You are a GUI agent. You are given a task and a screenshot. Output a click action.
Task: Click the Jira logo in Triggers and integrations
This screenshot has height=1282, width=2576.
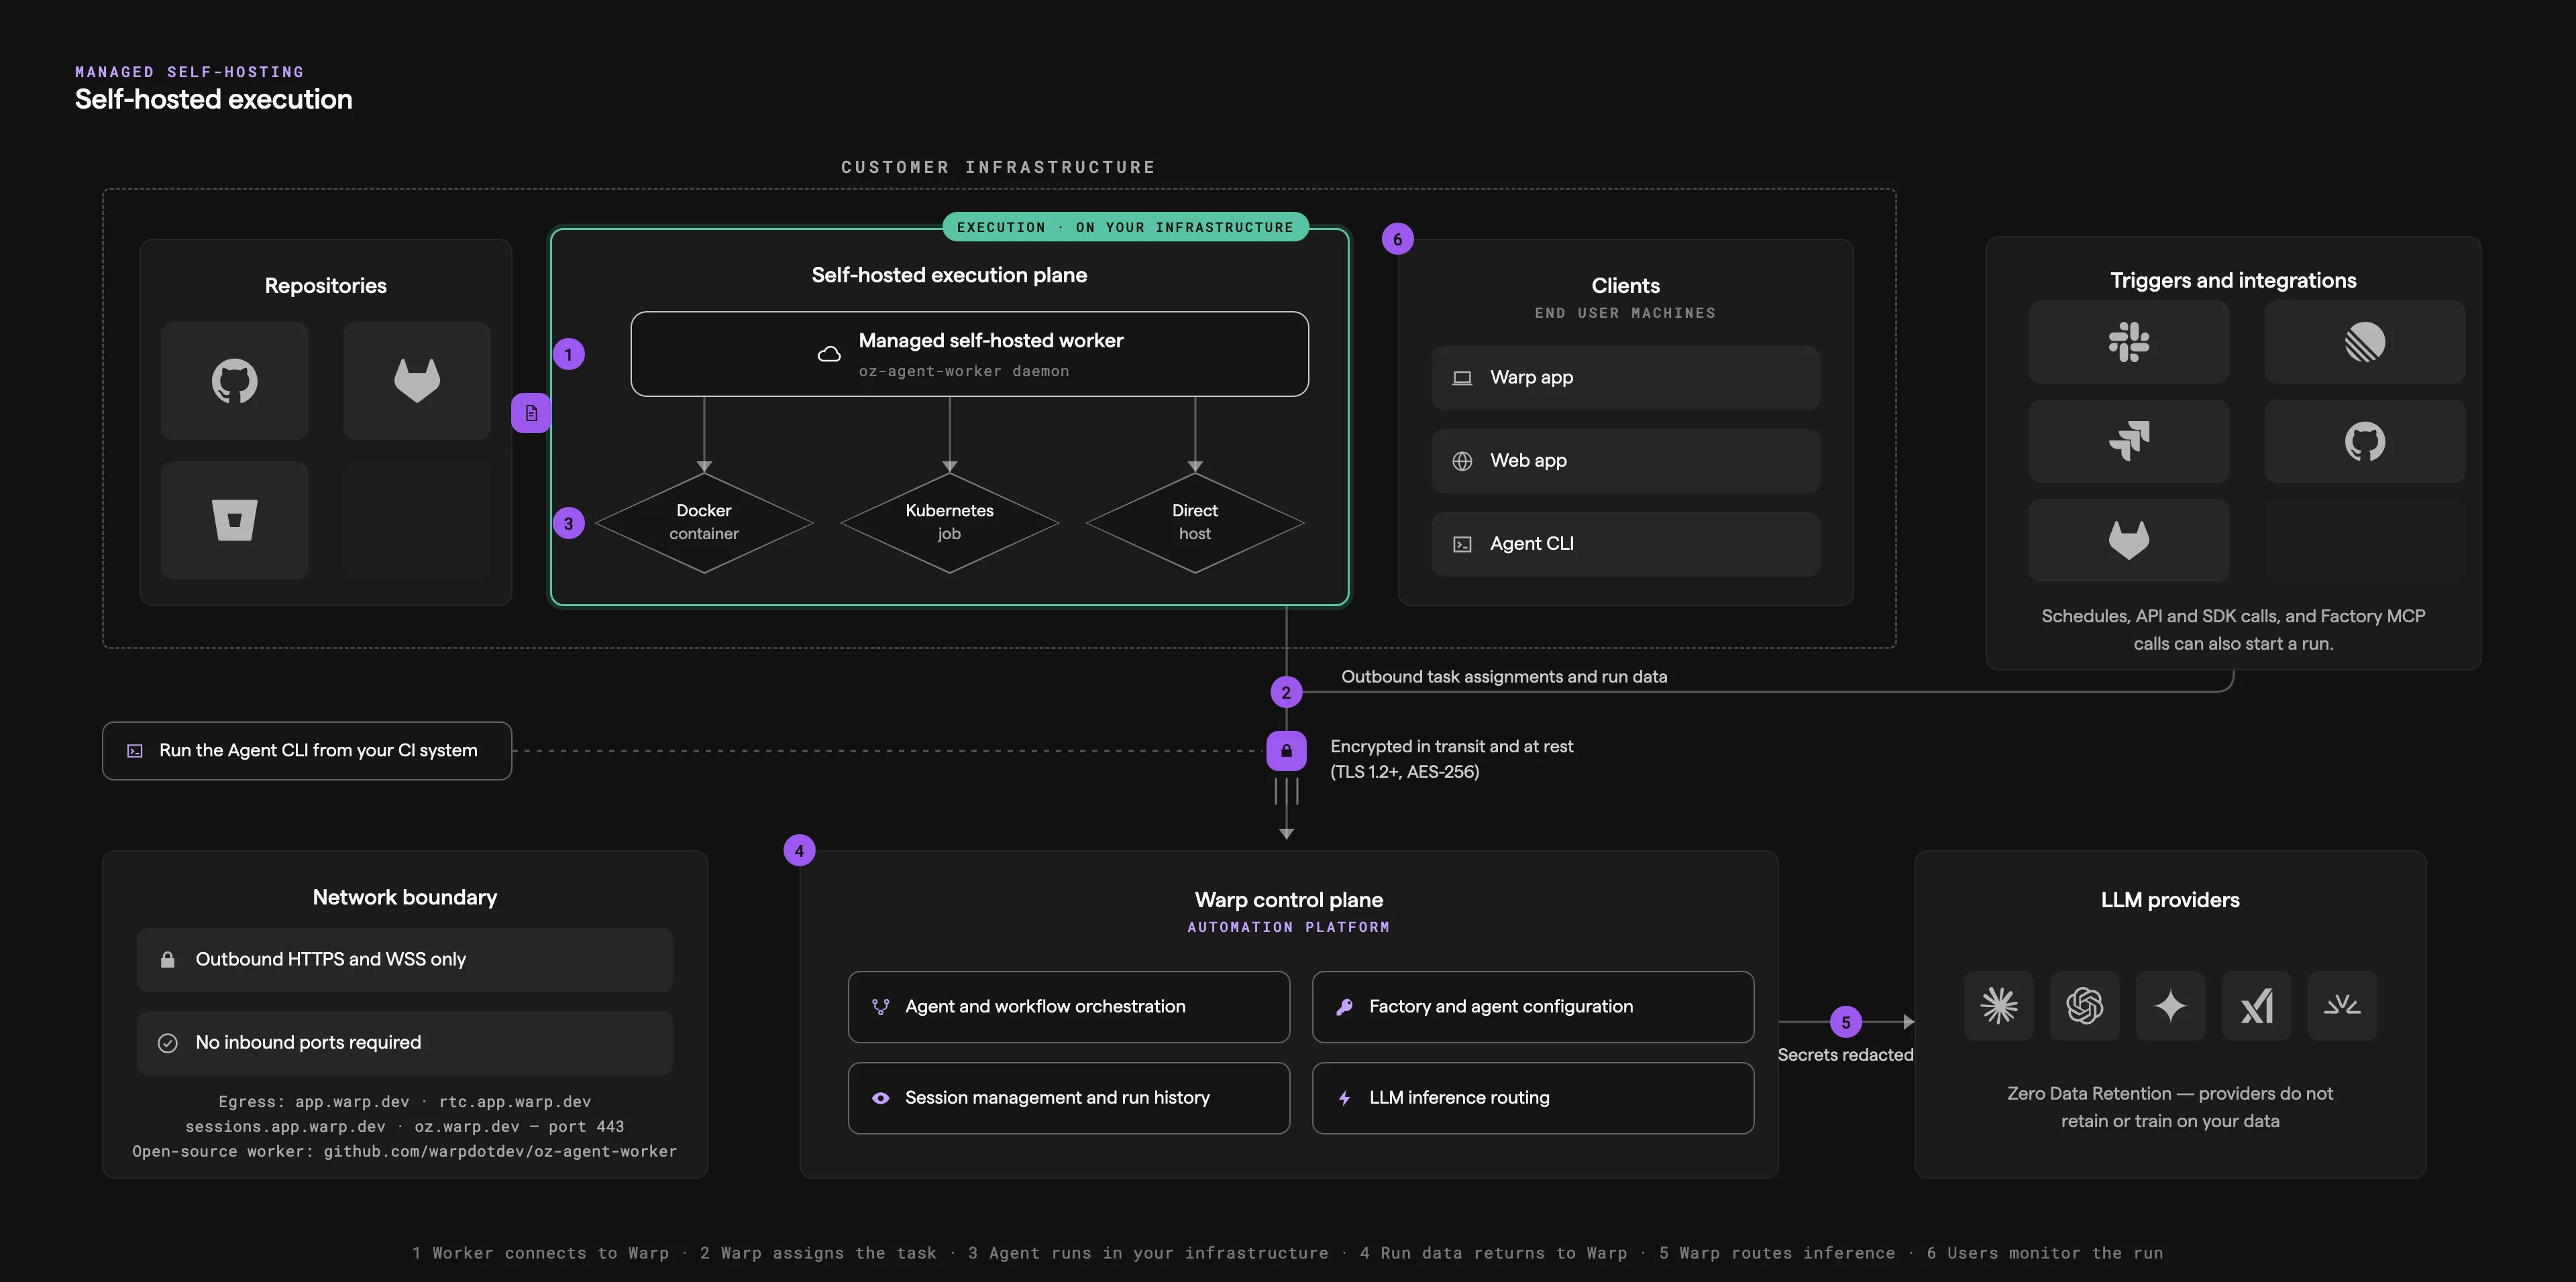pos(2128,441)
